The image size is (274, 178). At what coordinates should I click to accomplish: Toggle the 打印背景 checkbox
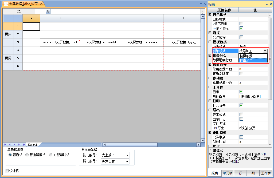(x=241, y=105)
